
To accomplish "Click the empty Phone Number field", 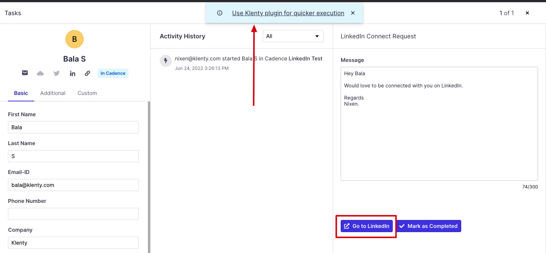I will click(x=73, y=214).
